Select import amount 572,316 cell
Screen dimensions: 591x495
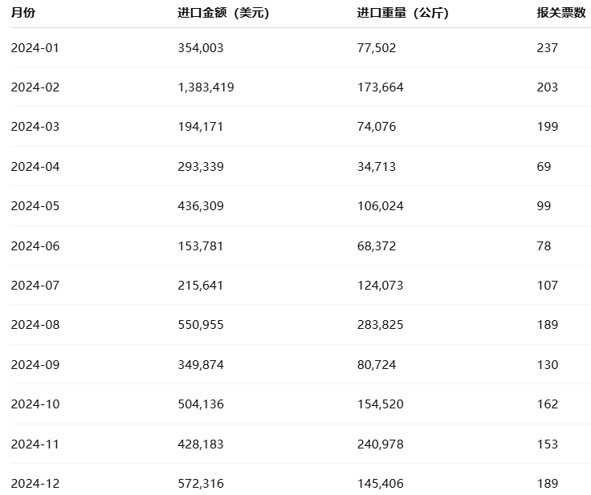point(201,484)
